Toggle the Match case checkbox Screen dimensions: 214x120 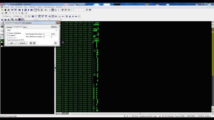tap(8, 38)
